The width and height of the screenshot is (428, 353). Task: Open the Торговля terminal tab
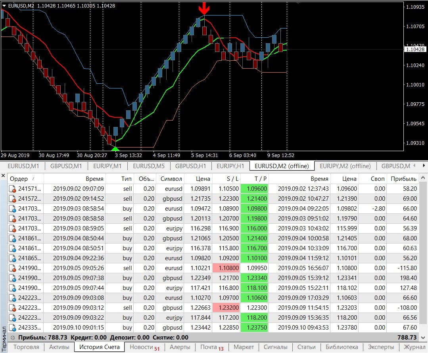coord(26,347)
